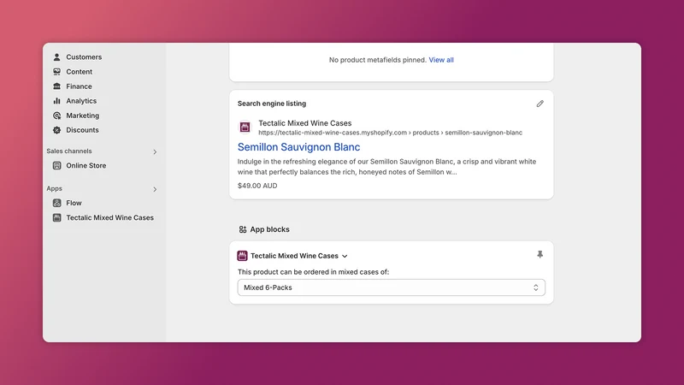The width and height of the screenshot is (684, 385).
Task: Click the Apps heading label
Action: 55,188
